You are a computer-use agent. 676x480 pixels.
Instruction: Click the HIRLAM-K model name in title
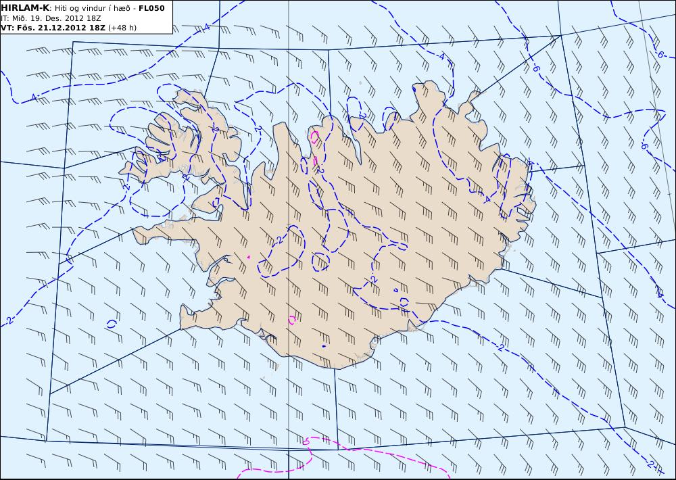pos(26,8)
